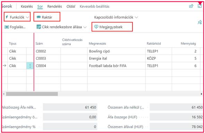Expand Cikk rendelkezésre állása chevron
This screenshot has width=205, height=133.
(x=85, y=27)
